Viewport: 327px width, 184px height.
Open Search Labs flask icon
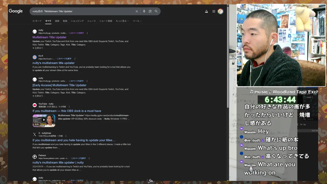click(x=206, y=11)
